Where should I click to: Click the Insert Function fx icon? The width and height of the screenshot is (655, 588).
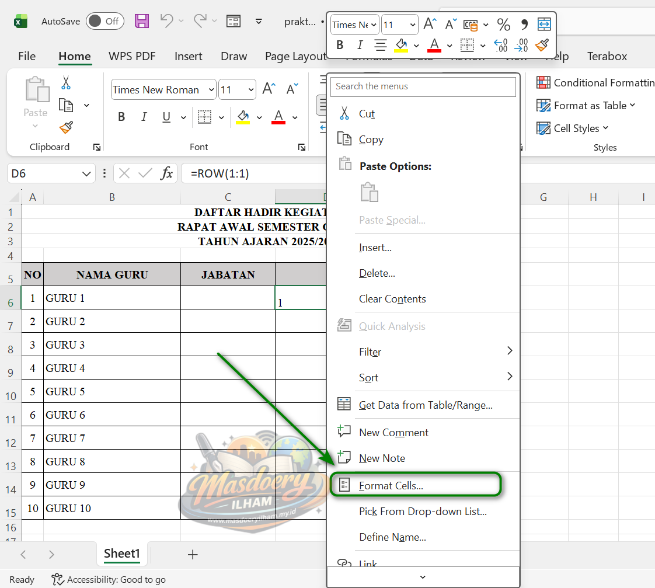(x=167, y=173)
